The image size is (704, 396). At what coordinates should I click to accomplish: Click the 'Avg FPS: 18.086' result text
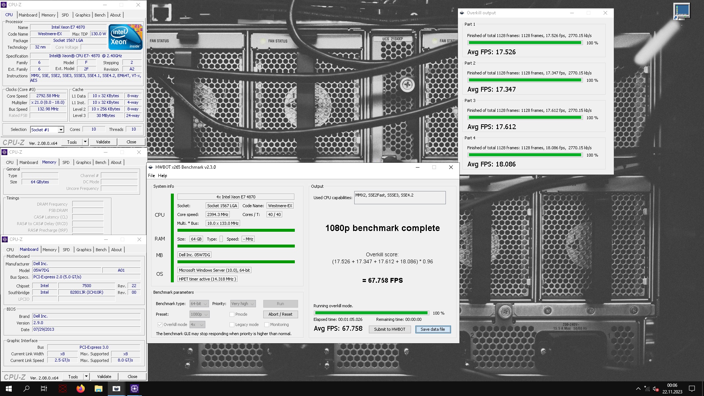click(491, 164)
